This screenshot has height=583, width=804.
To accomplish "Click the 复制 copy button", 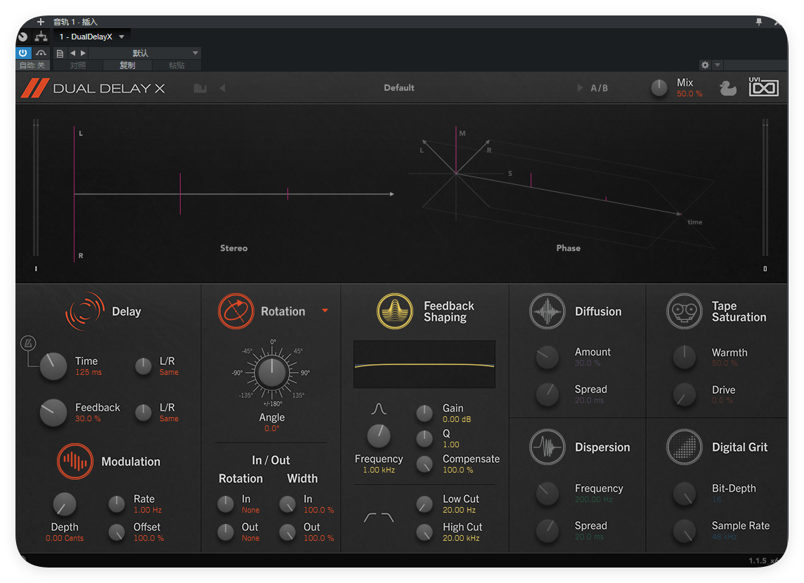I will [127, 65].
